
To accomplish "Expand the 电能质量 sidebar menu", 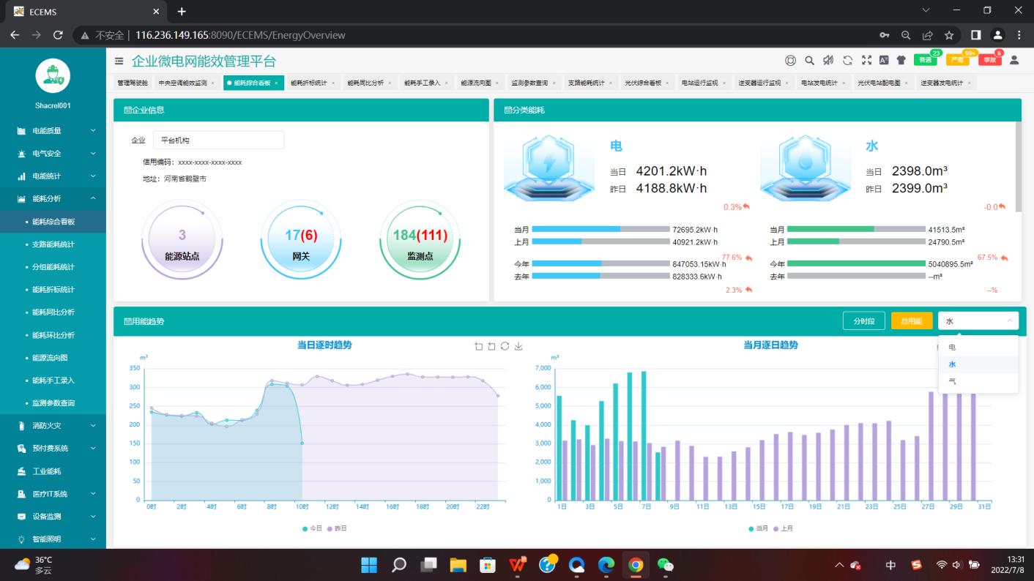I will [51, 130].
